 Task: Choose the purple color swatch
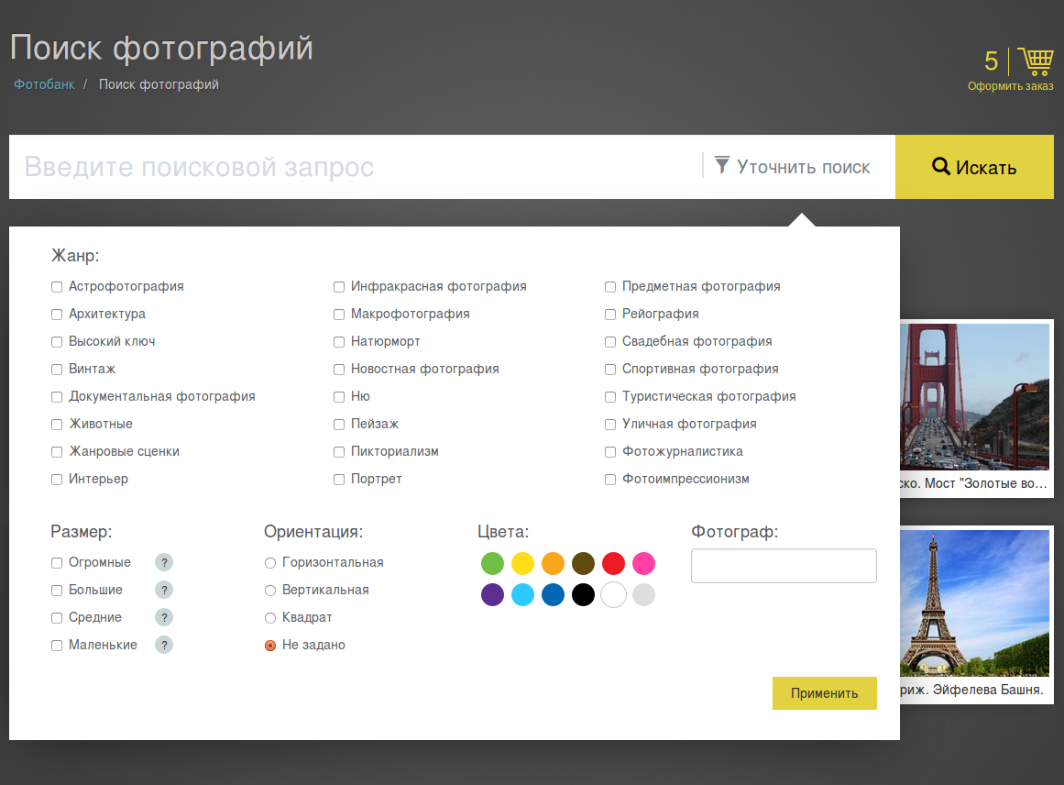(492, 594)
